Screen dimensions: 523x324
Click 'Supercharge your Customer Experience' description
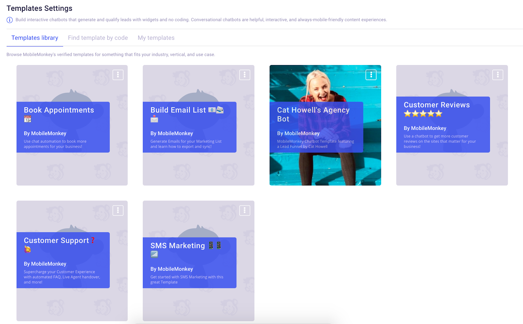(62, 277)
